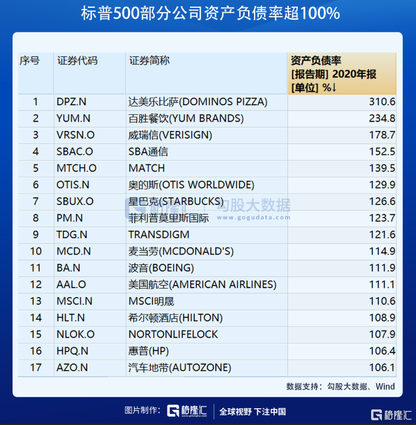The width and height of the screenshot is (416, 425).
Task: Click the AUTOZONE company name
Action: 180,368
